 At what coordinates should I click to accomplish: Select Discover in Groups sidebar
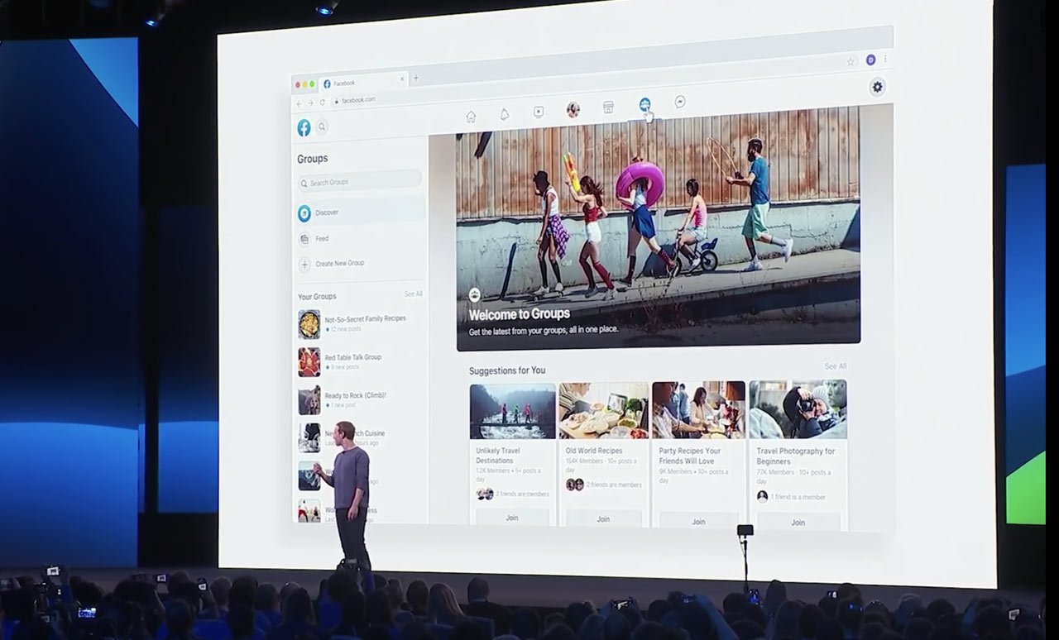(361, 213)
